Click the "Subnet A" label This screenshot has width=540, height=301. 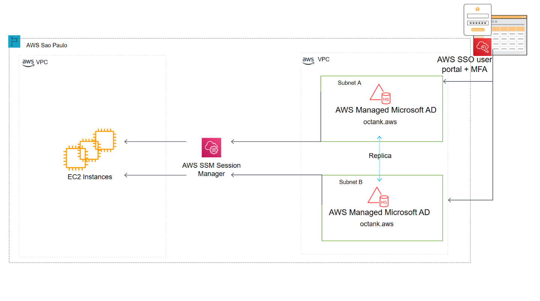(x=349, y=83)
